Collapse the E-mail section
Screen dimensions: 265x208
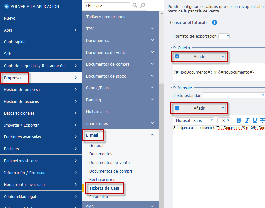[152, 135]
